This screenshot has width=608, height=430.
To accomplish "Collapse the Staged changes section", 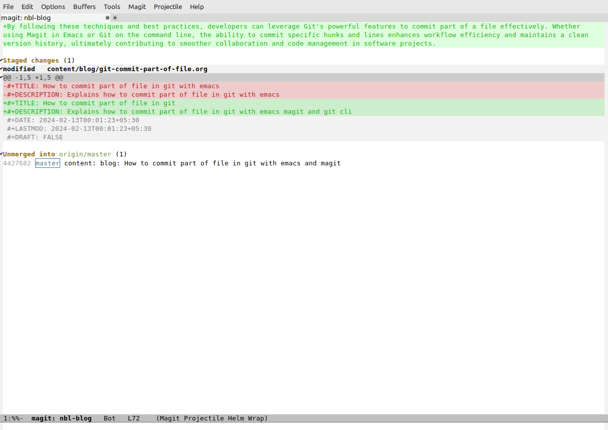I will tap(2, 60).
